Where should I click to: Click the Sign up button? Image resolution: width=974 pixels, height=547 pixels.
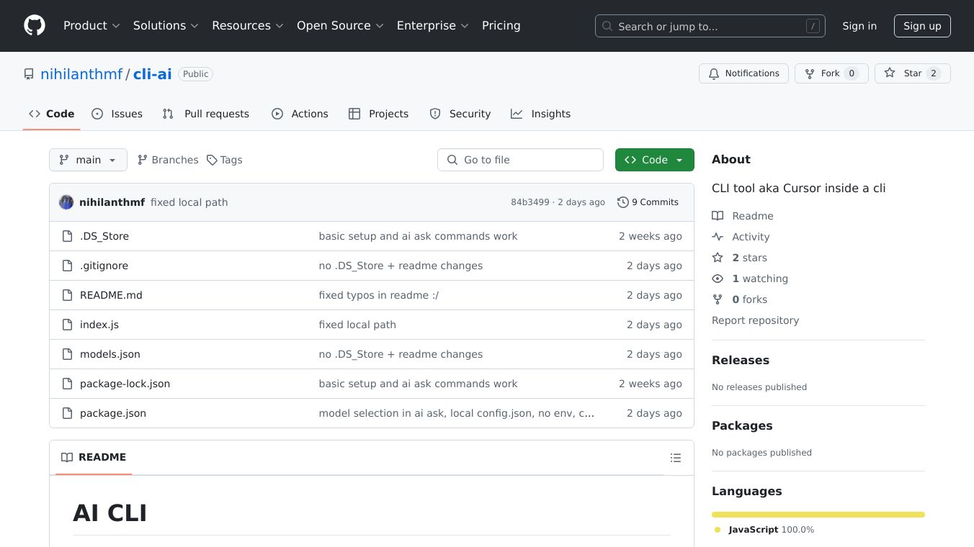click(x=922, y=26)
